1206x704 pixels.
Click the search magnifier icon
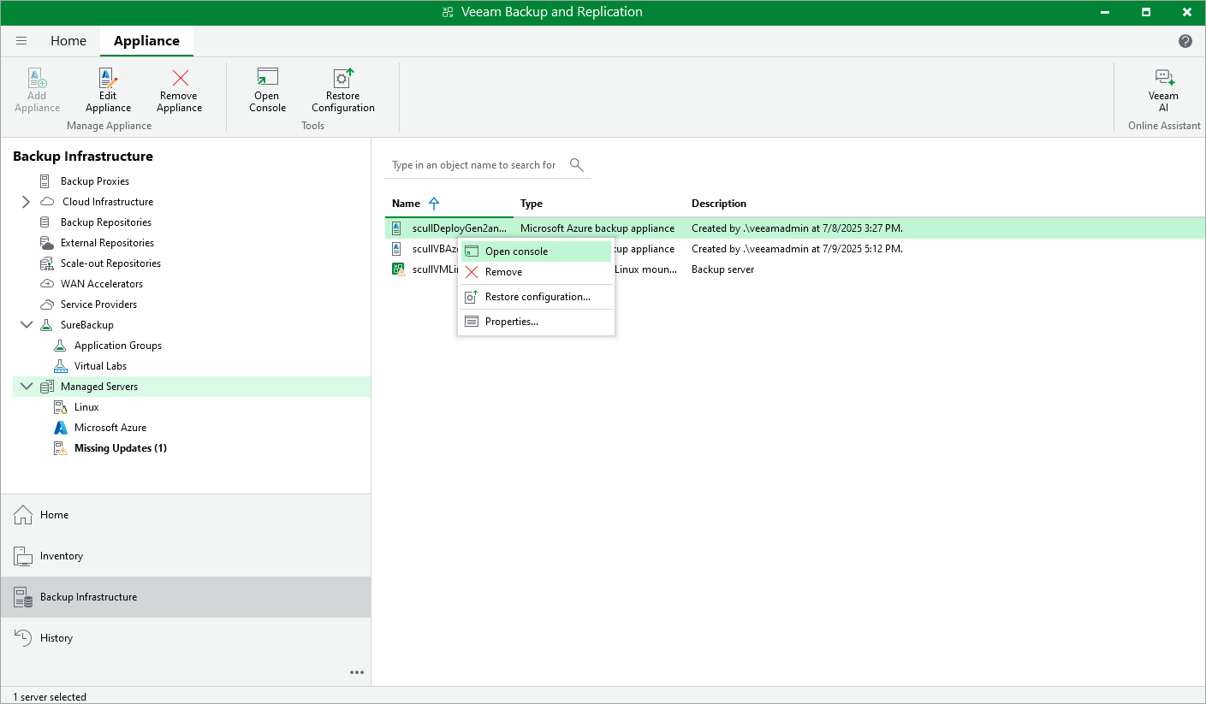577,165
